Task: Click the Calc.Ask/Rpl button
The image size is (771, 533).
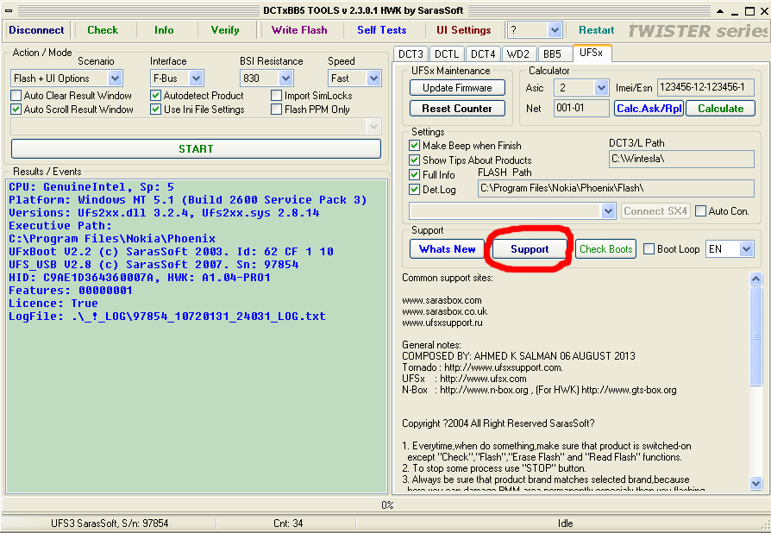Action: point(649,108)
